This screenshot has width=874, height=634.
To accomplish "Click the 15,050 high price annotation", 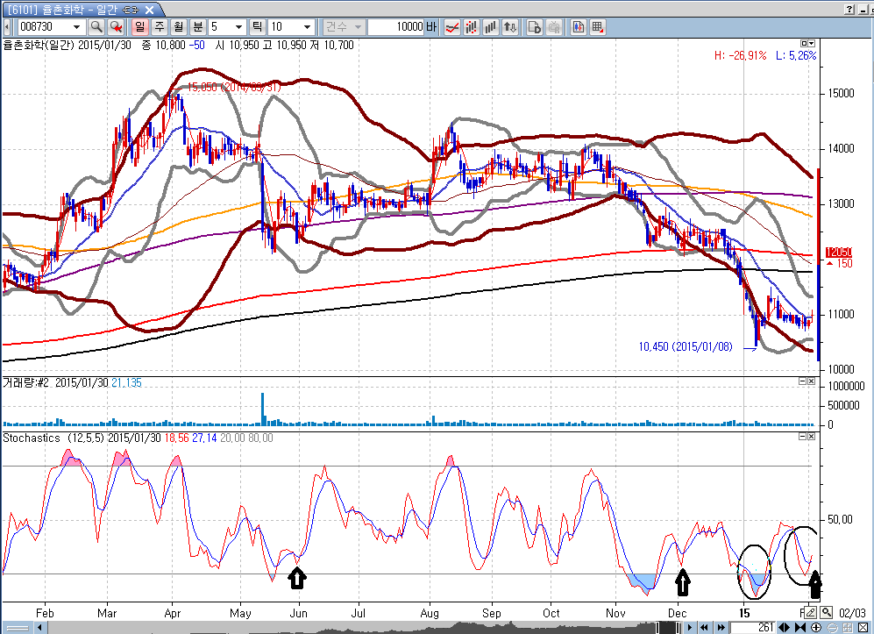I will pyautogui.click(x=233, y=87).
